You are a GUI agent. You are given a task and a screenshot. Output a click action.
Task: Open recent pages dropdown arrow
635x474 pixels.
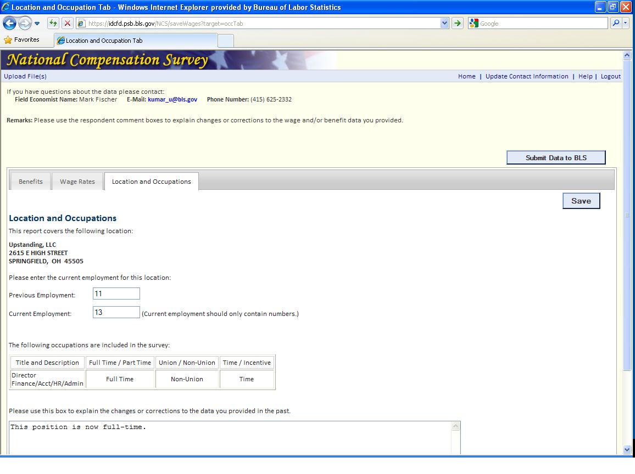[37, 23]
